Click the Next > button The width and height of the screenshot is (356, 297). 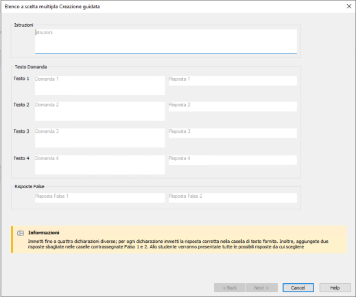262,287
